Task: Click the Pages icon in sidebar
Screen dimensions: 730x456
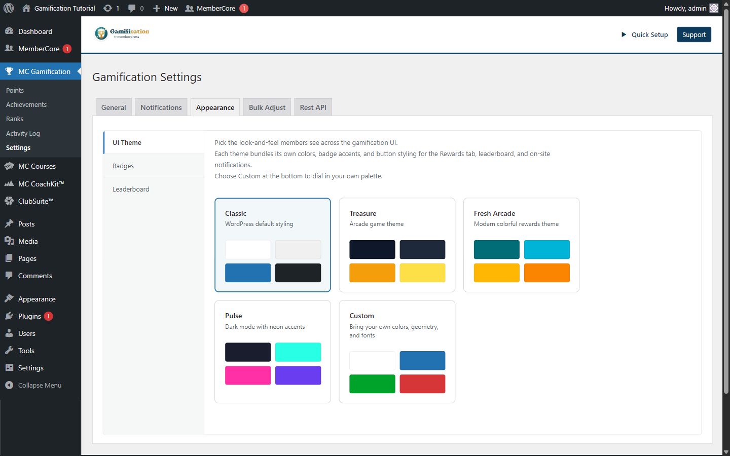Action: (9, 258)
